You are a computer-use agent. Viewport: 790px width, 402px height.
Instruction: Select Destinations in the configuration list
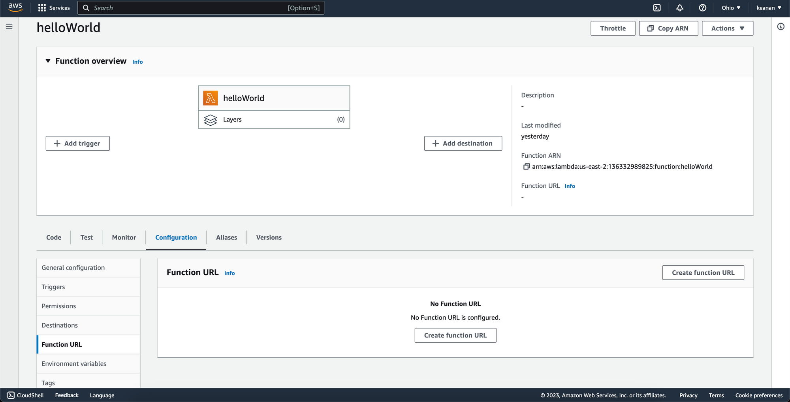point(88,325)
